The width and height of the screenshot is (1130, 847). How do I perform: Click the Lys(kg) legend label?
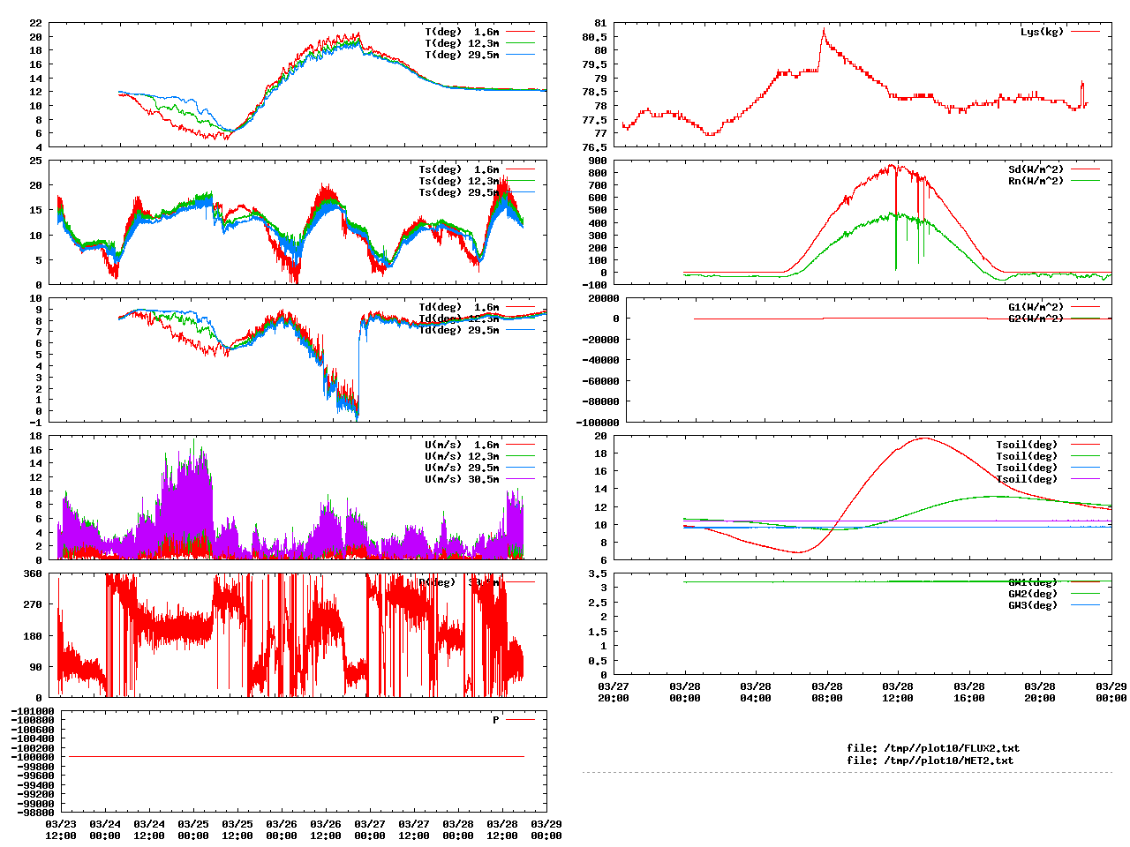(1042, 32)
